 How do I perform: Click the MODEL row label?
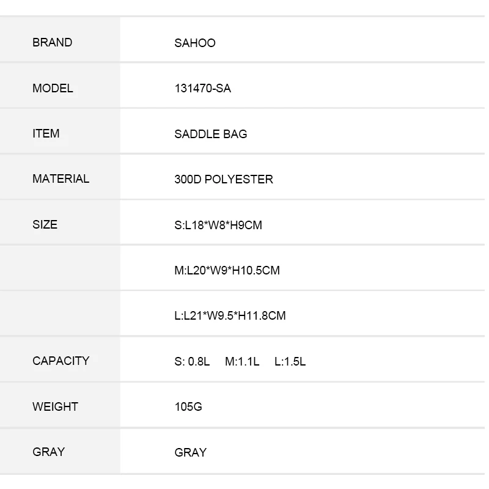point(53,89)
